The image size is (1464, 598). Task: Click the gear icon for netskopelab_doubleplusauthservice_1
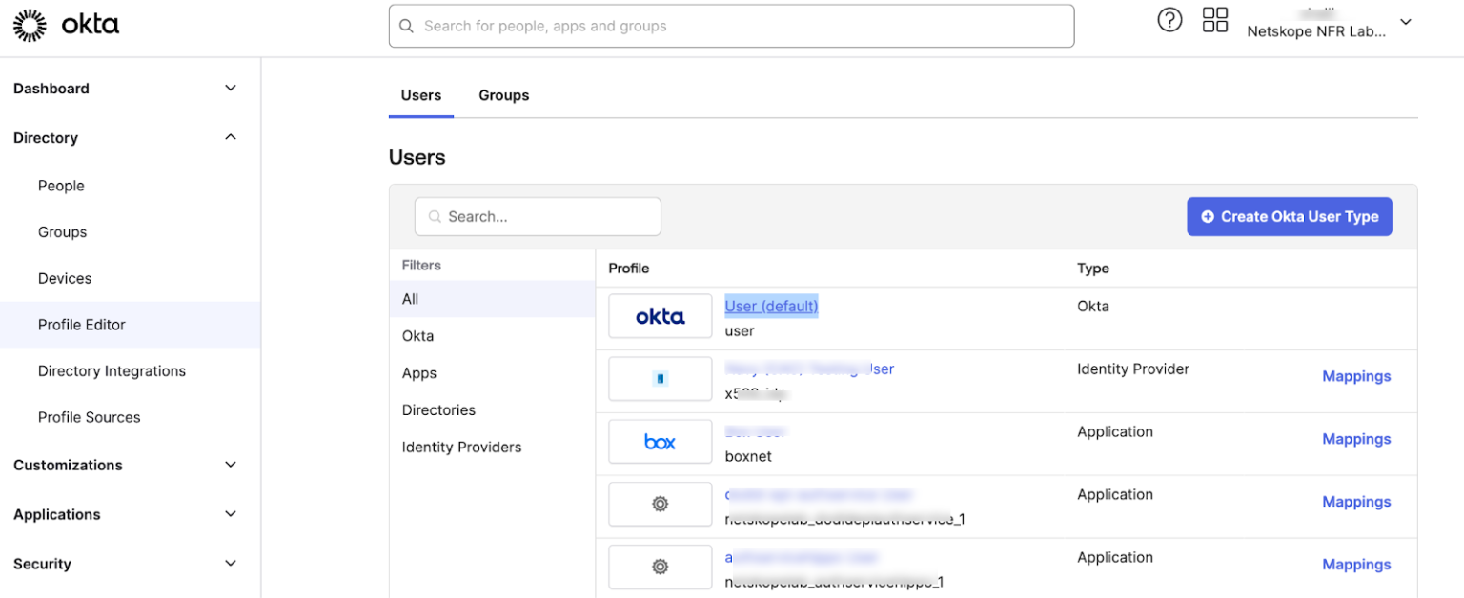tap(660, 504)
